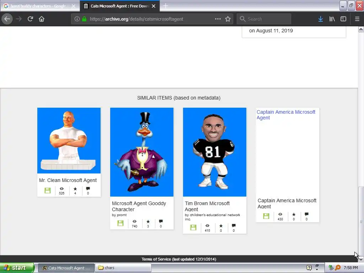Open the black Captain America Microsoft Agent title
The image size is (364, 273).
coord(287,203)
